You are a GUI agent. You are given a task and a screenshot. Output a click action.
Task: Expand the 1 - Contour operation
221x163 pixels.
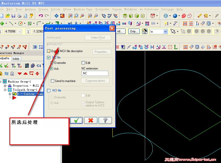coord(10,94)
